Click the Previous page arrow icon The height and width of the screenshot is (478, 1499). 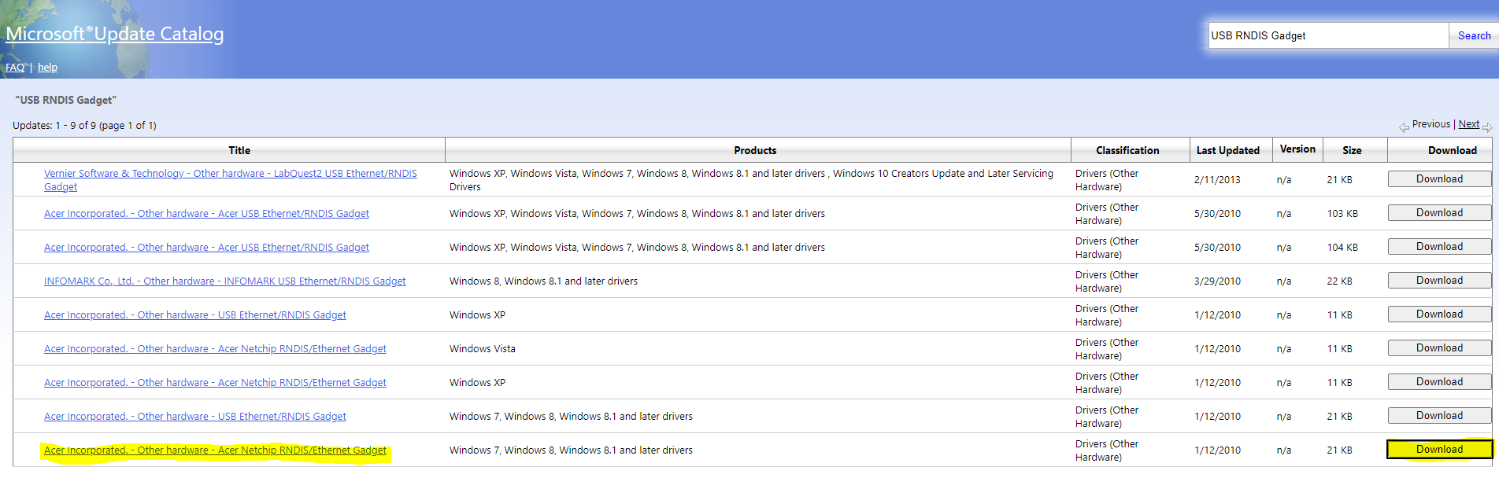click(x=1404, y=127)
